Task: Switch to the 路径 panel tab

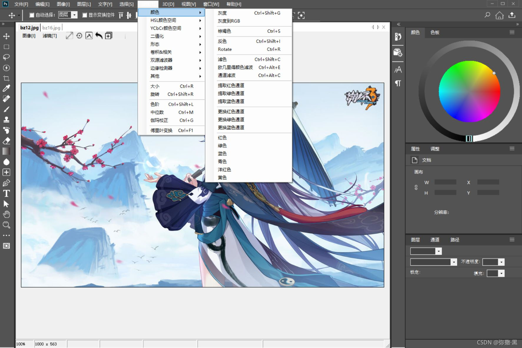Action: (x=455, y=240)
